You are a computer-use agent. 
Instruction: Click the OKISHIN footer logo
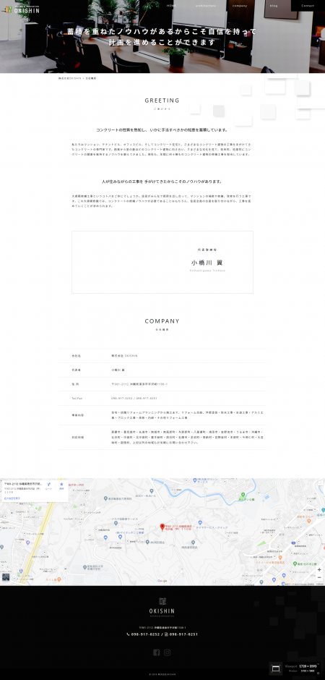[162, 607]
